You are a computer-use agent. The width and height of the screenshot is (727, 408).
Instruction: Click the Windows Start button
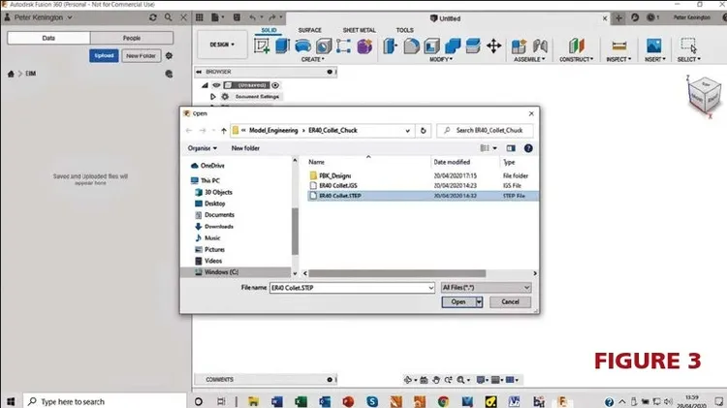point(11,401)
